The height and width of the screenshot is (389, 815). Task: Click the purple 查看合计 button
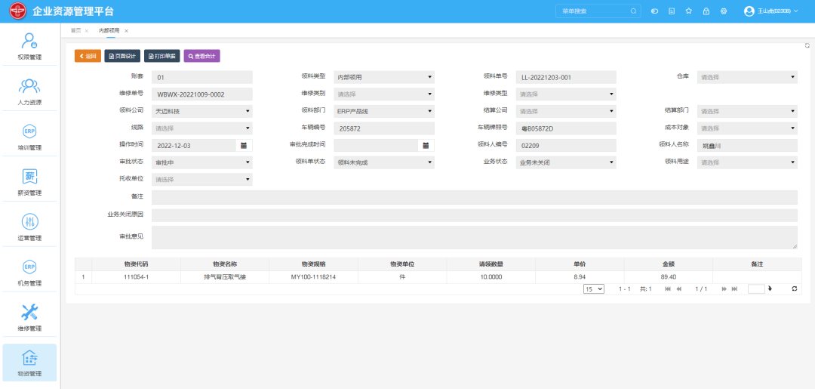[201, 56]
